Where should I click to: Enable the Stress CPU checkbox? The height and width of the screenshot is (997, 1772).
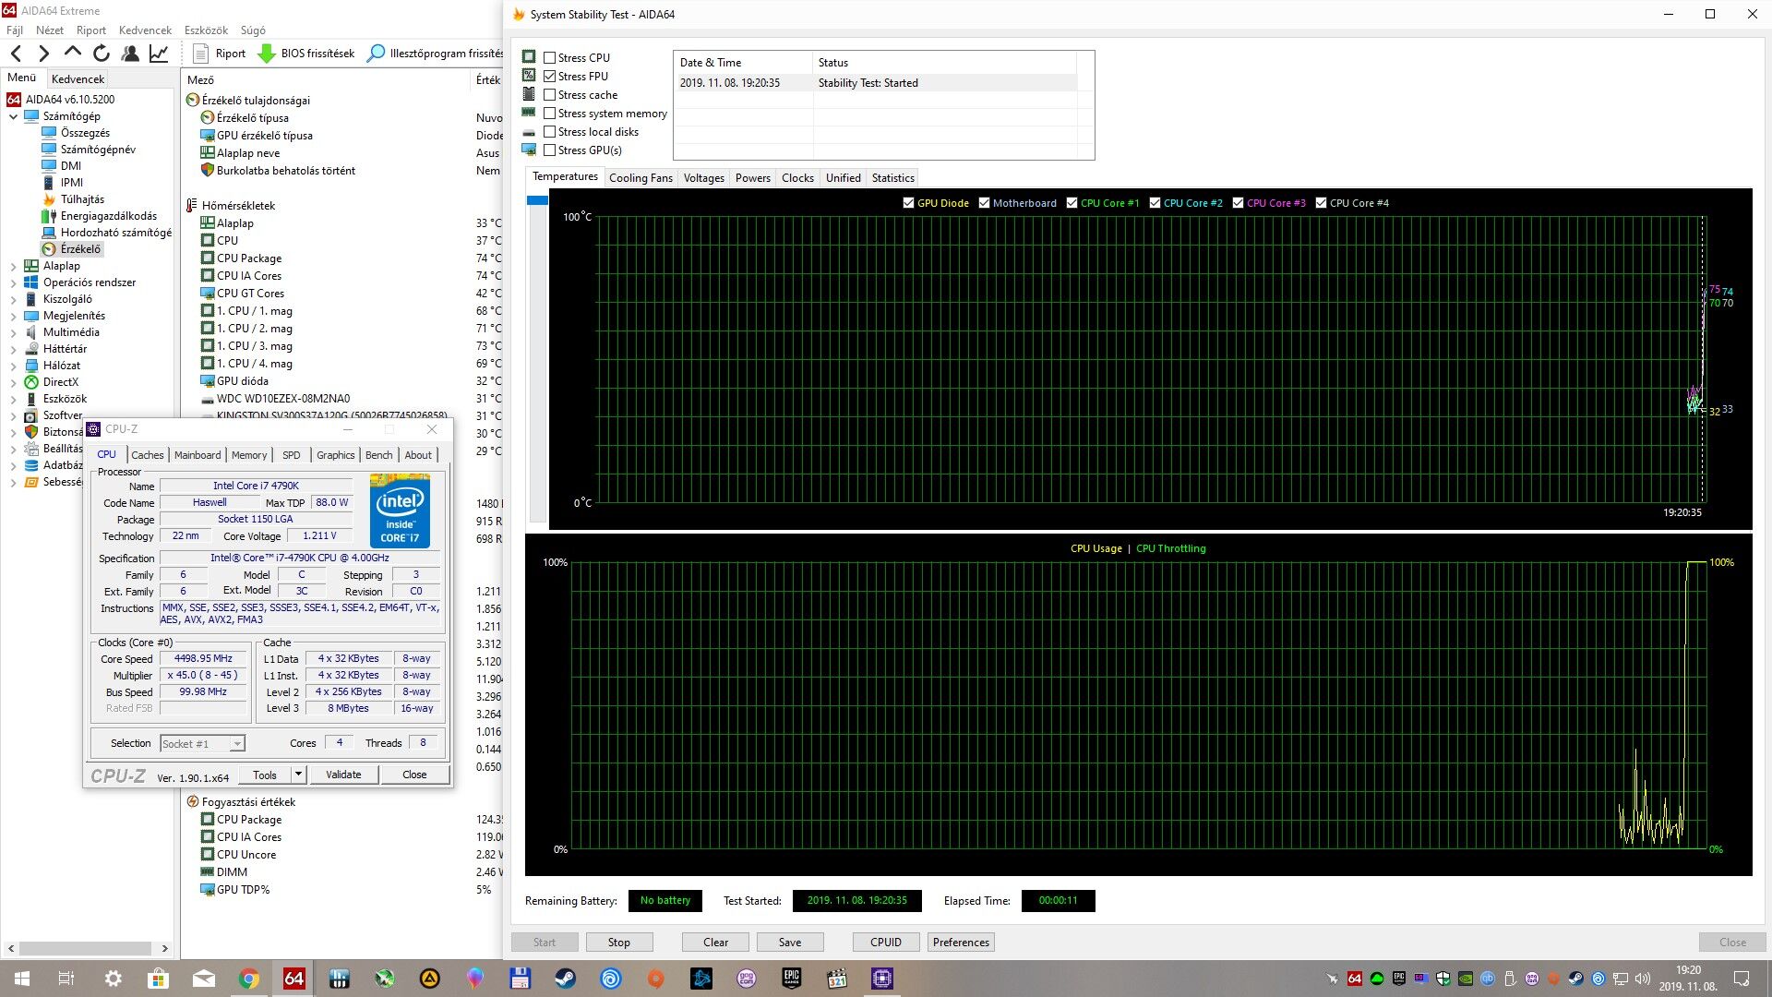click(550, 58)
